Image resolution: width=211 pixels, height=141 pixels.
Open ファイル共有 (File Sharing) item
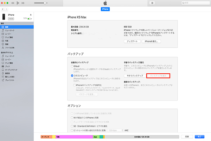tap(17, 48)
